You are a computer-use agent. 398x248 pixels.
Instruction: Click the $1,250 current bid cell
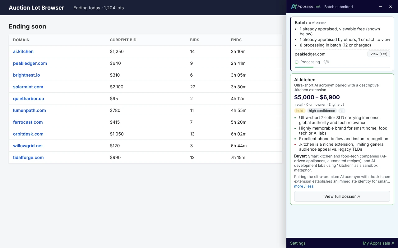click(117, 51)
